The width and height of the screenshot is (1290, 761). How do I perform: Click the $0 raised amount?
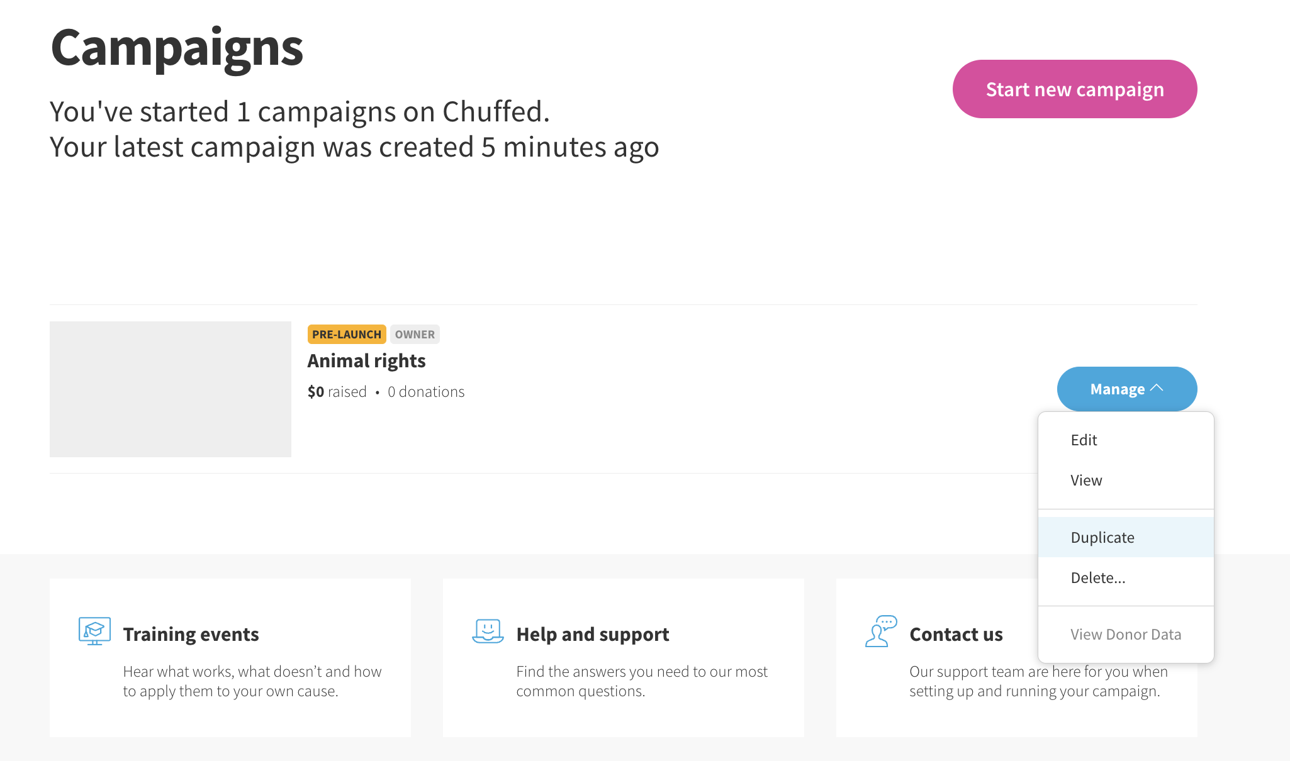pos(337,392)
